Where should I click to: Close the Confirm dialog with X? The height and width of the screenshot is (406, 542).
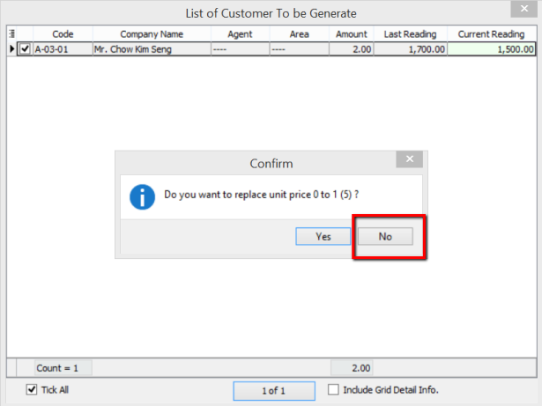point(408,160)
